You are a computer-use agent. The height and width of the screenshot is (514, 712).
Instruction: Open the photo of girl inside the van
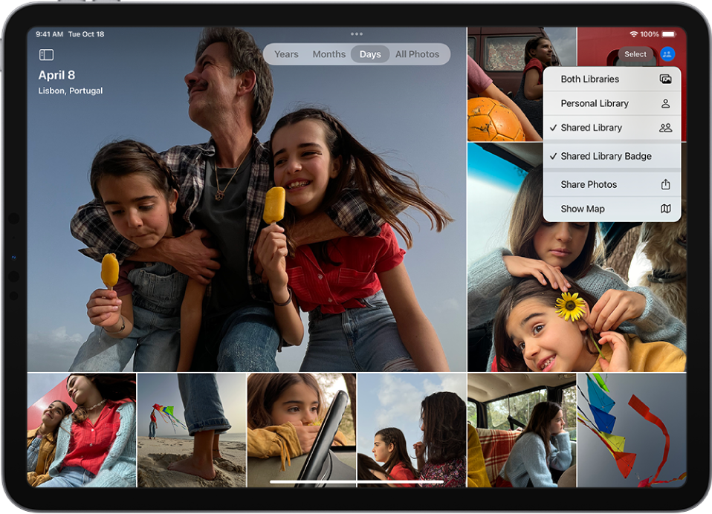coord(522,430)
